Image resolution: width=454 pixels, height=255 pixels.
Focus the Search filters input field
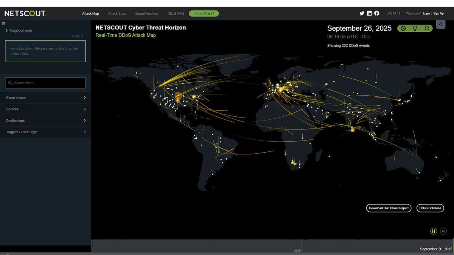point(45,83)
